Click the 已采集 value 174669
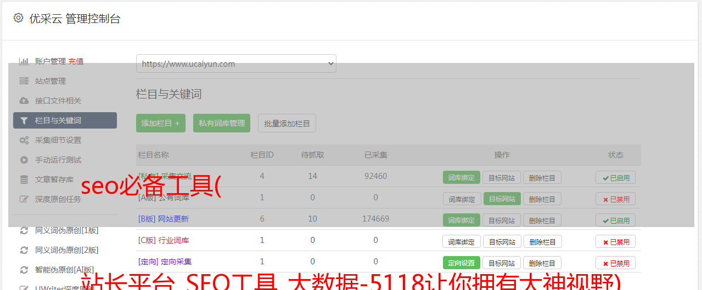 [x=376, y=219]
